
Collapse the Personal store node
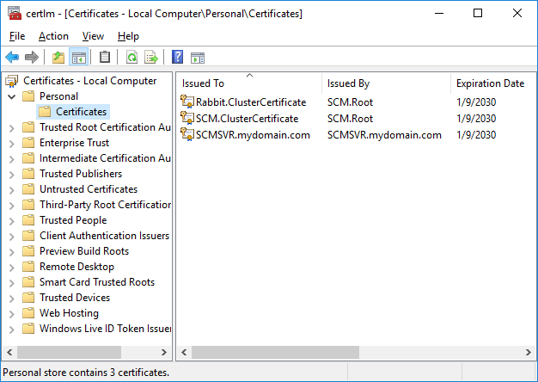click(11, 96)
